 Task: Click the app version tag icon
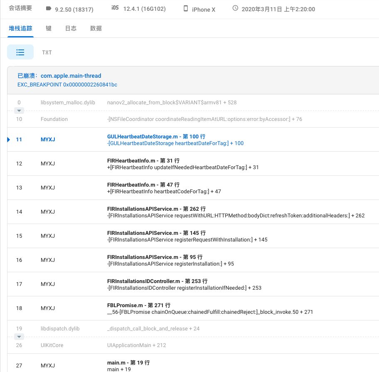(49, 8)
